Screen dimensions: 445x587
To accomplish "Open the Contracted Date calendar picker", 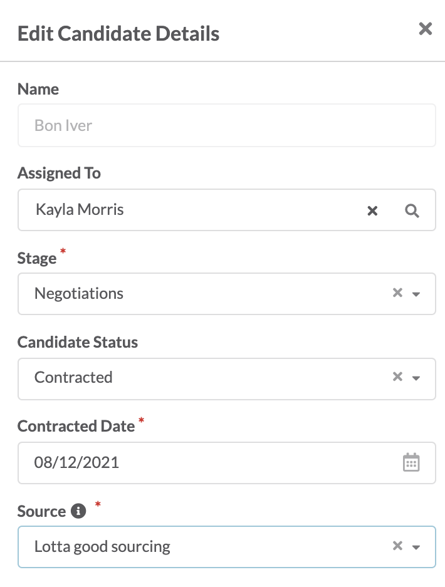I will [x=411, y=462].
